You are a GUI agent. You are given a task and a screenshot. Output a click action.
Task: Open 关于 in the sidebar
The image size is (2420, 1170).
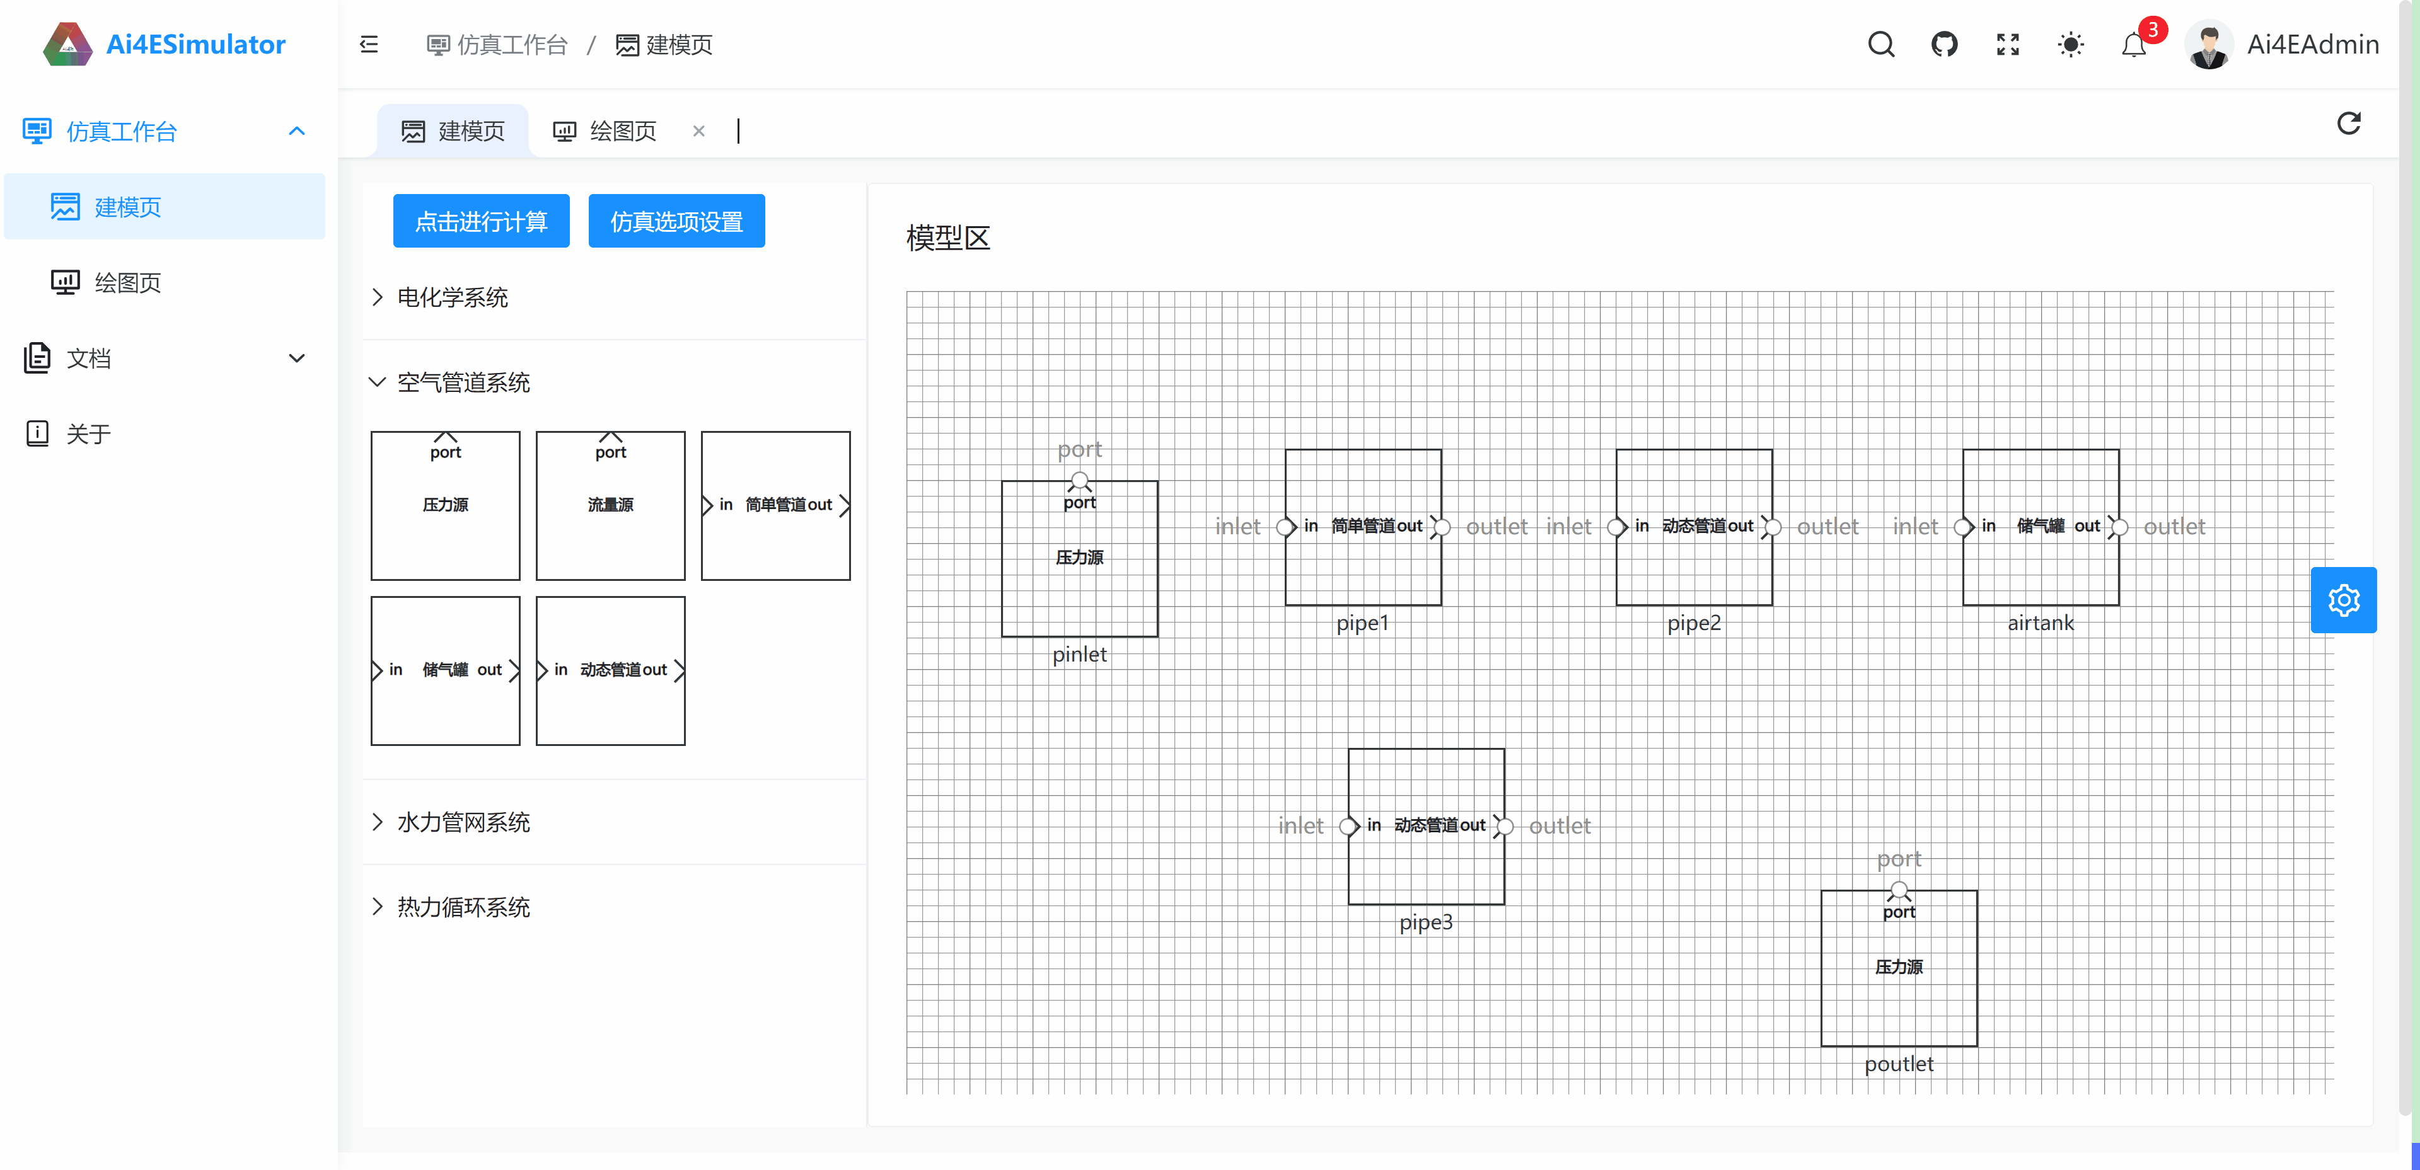pos(90,434)
